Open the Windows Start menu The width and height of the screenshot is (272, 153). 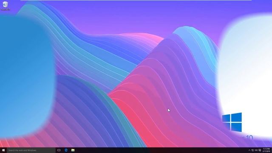3,150
